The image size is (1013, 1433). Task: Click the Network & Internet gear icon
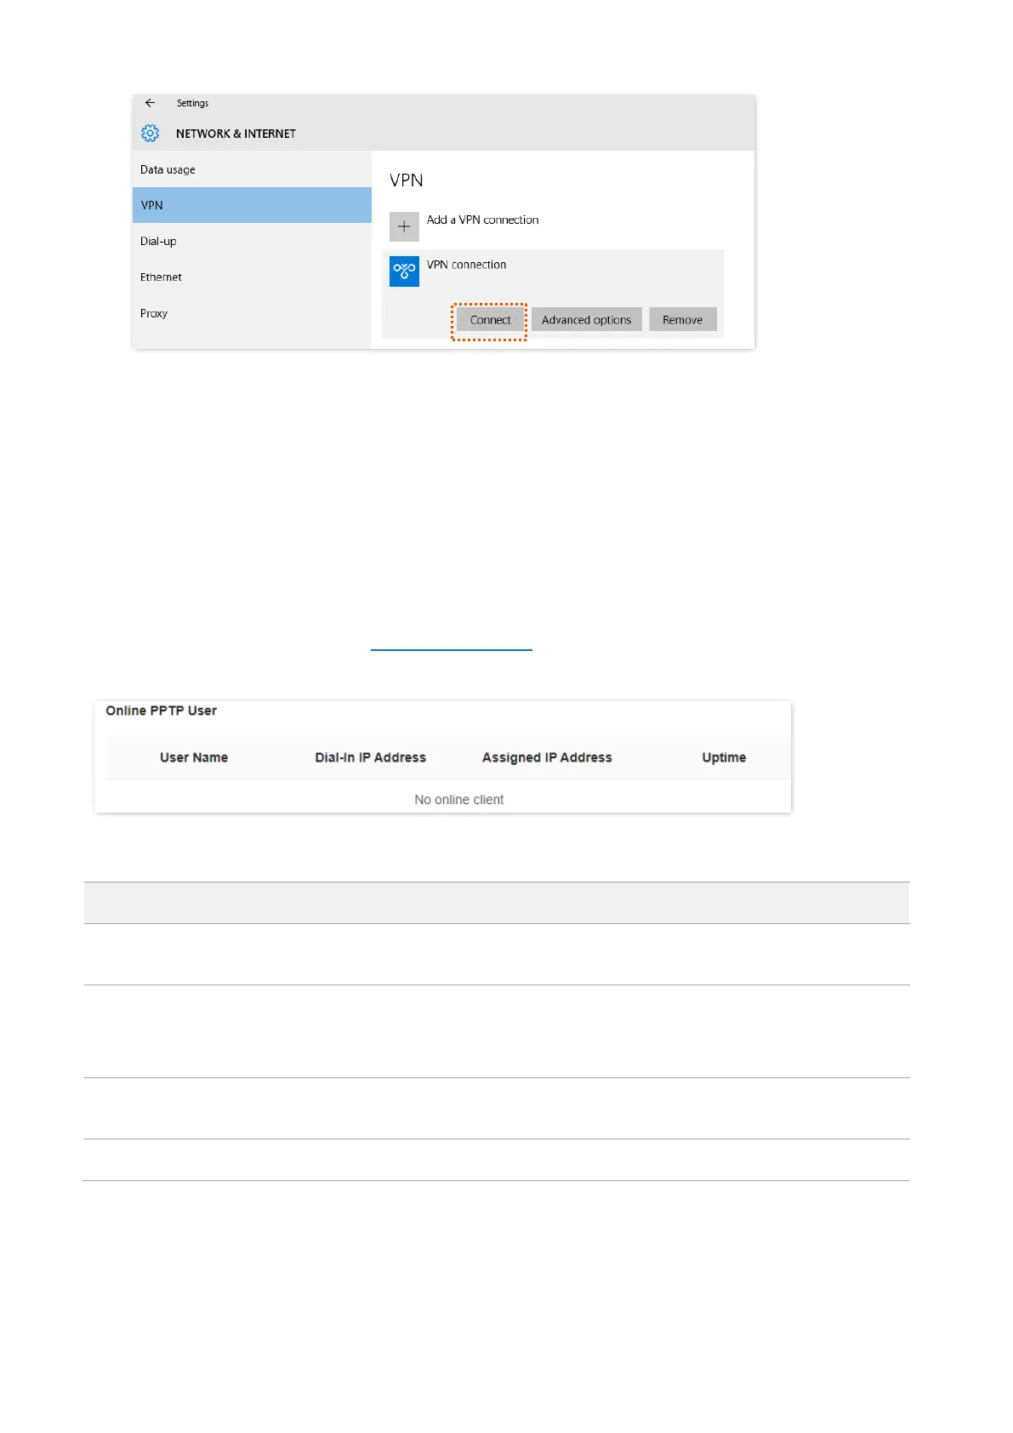point(151,134)
